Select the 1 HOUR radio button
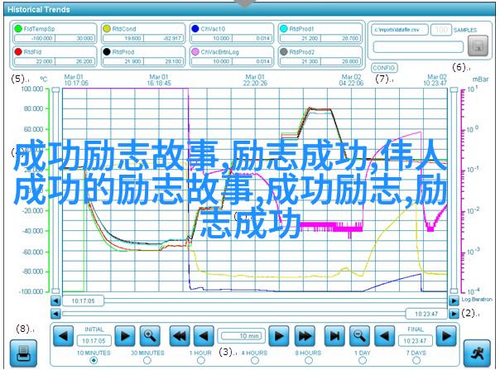 coord(201,360)
